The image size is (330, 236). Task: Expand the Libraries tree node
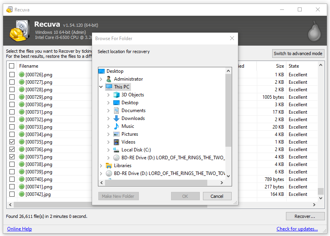point(101,166)
